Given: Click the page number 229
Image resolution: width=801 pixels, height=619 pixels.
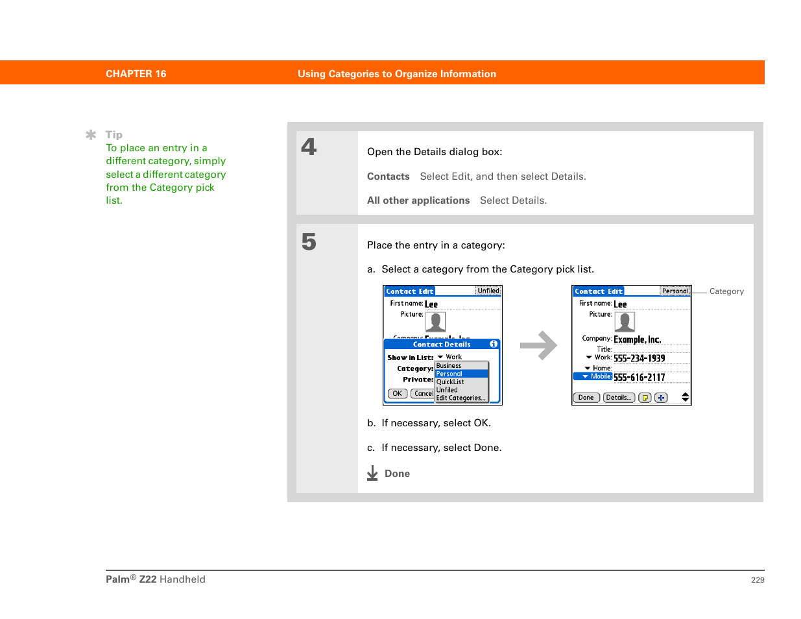Looking at the screenshot, I should (x=758, y=580).
